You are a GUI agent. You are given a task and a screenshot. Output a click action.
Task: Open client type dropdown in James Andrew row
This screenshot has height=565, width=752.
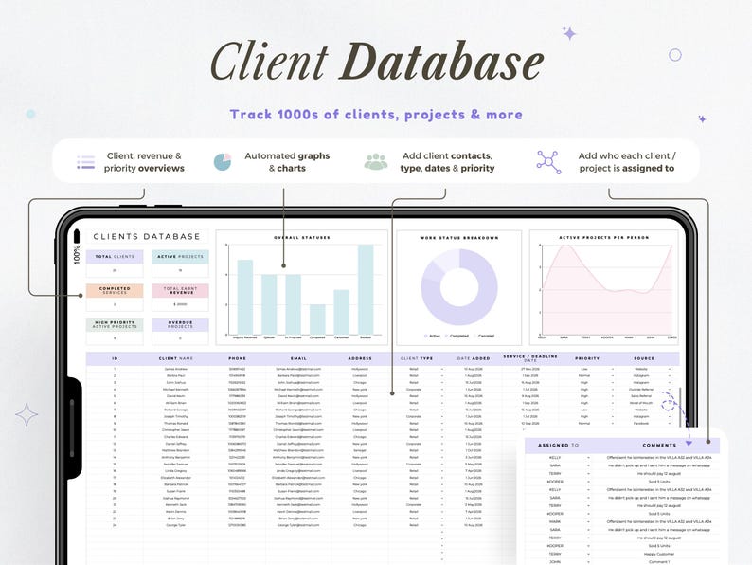pos(441,369)
